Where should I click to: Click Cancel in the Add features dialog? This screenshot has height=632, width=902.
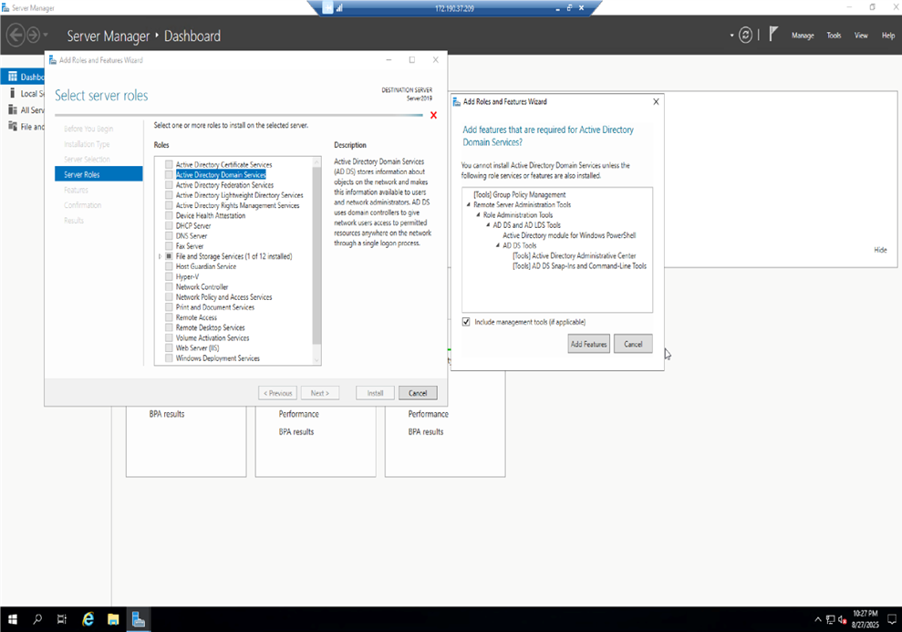pyautogui.click(x=633, y=344)
